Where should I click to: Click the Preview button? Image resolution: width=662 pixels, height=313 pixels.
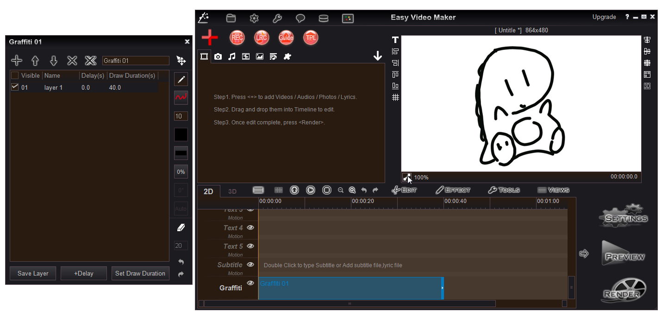pyautogui.click(x=623, y=253)
